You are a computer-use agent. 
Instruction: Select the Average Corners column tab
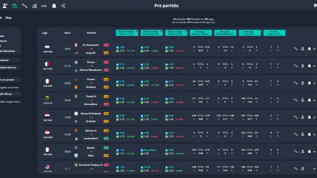pyautogui.click(x=249, y=32)
